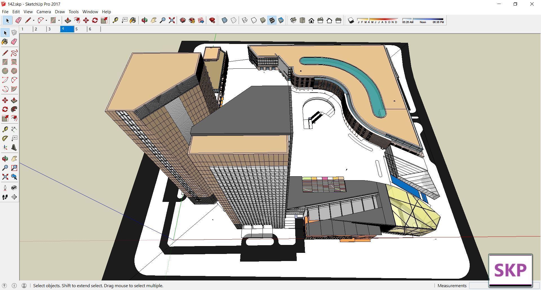Screen dimensions: 541x290
Task: Pick the Push/Pull tool in top toolbar
Action: click(x=68, y=20)
